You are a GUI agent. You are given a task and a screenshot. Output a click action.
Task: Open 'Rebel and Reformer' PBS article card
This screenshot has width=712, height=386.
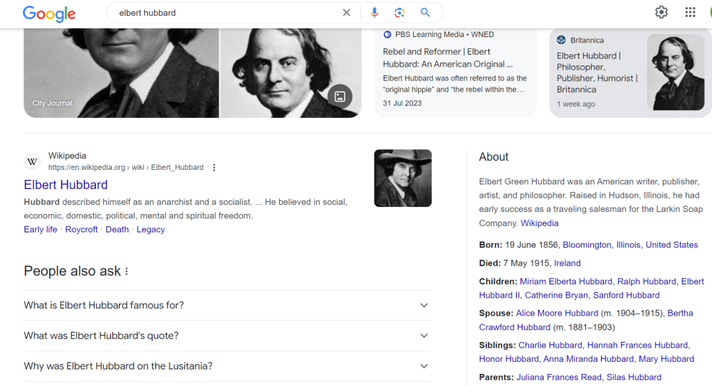pyautogui.click(x=455, y=73)
